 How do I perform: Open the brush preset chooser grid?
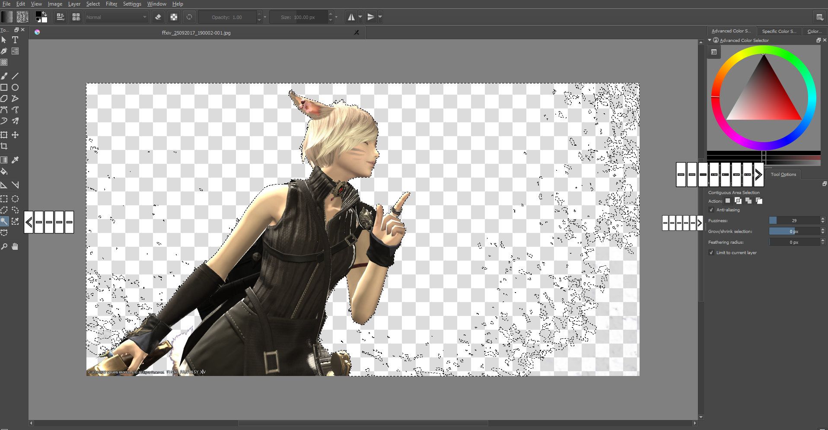(x=76, y=17)
